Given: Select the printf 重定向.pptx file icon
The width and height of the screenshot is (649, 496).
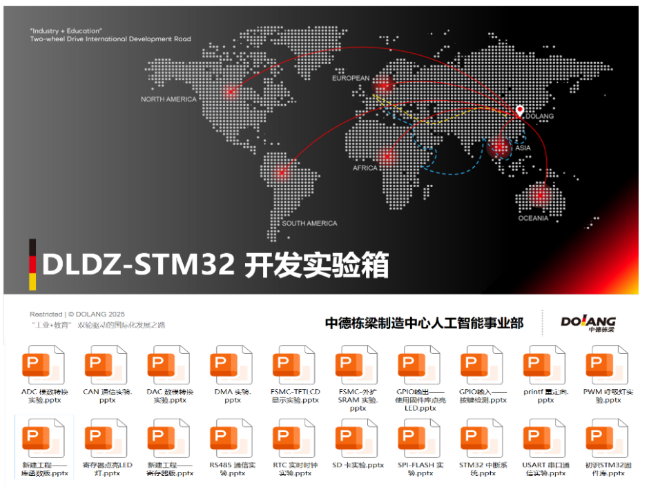Looking at the screenshot, I should 545,366.
